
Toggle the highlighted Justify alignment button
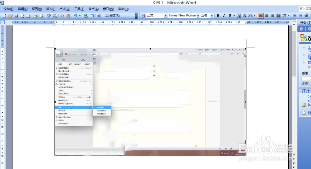(x=261, y=16)
